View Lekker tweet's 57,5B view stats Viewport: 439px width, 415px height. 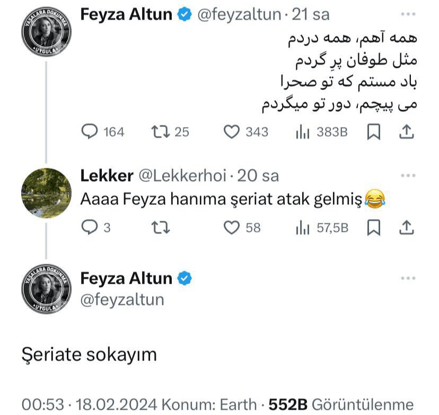303,228
